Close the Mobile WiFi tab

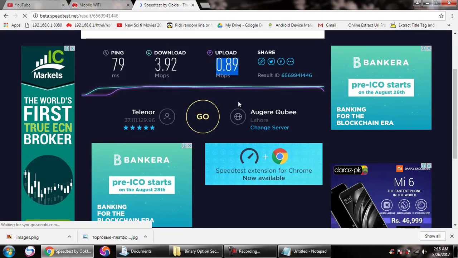click(x=128, y=5)
